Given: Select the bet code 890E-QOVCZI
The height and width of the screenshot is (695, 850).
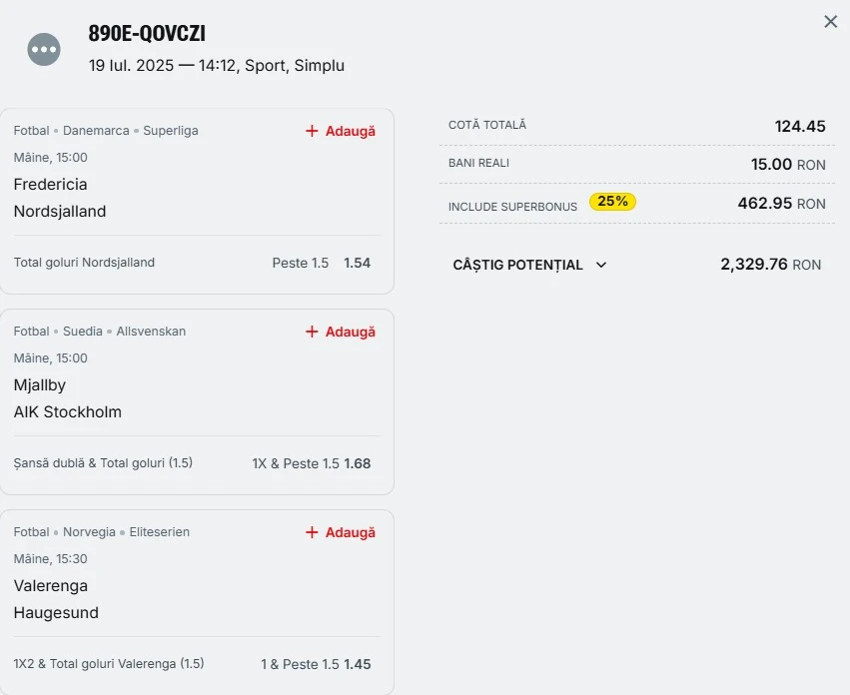Looking at the screenshot, I should 147,34.
